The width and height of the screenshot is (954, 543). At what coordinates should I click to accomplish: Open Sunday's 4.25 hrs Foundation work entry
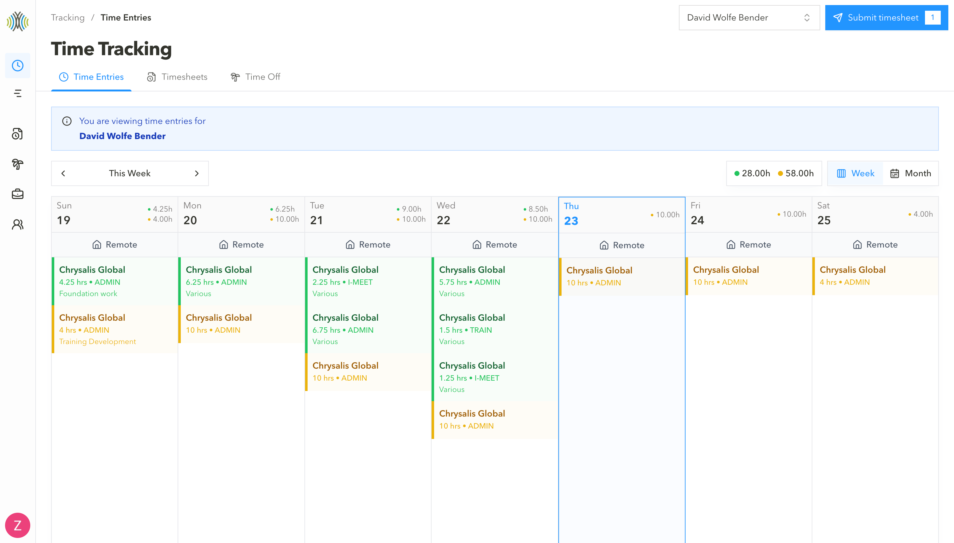click(115, 281)
